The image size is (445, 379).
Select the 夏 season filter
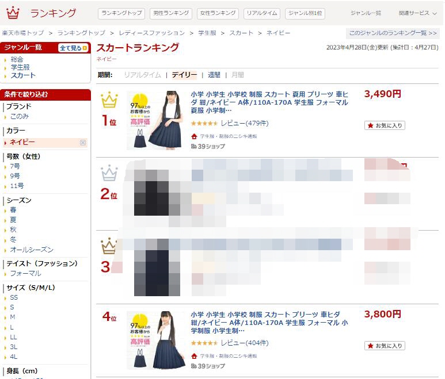tap(13, 220)
